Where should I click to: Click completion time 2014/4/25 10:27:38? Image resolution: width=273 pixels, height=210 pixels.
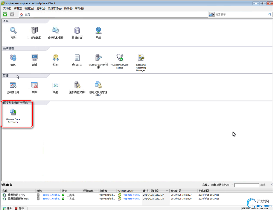[x=209, y=195]
